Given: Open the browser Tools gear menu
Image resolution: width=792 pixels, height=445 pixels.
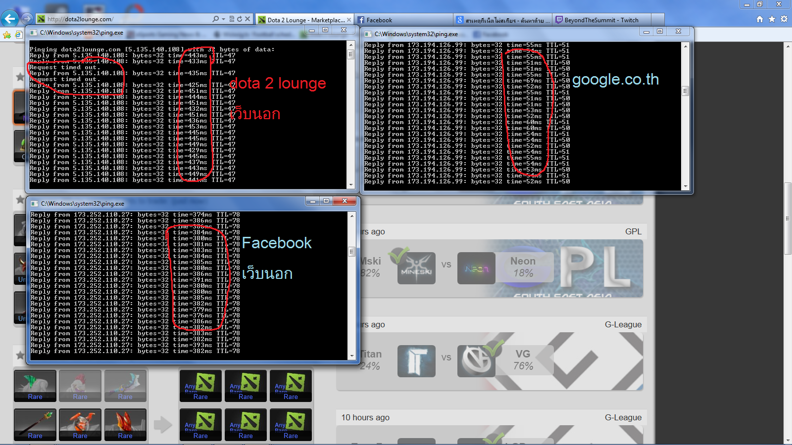Looking at the screenshot, I should (x=784, y=19).
